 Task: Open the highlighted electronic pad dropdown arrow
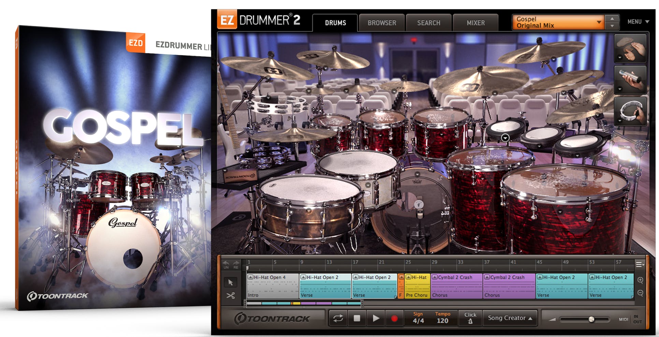[505, 138]
